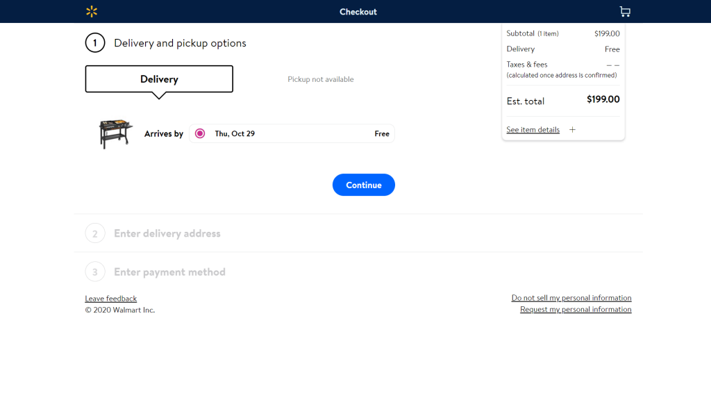Click the step 2 circle number
The width and height of the screenshot is (711, 400).
point(95,233)
